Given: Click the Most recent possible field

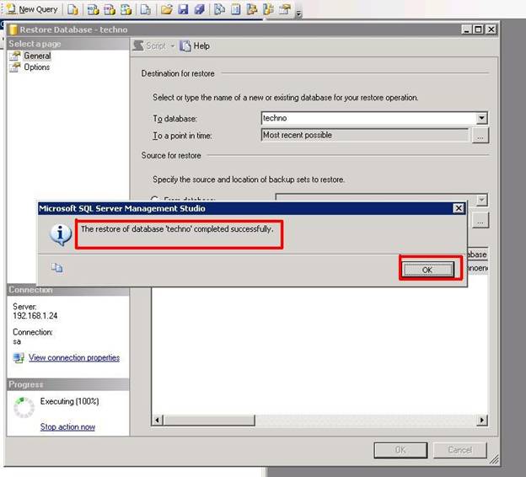Looking at the screenshot, I should tap(365, 135).
